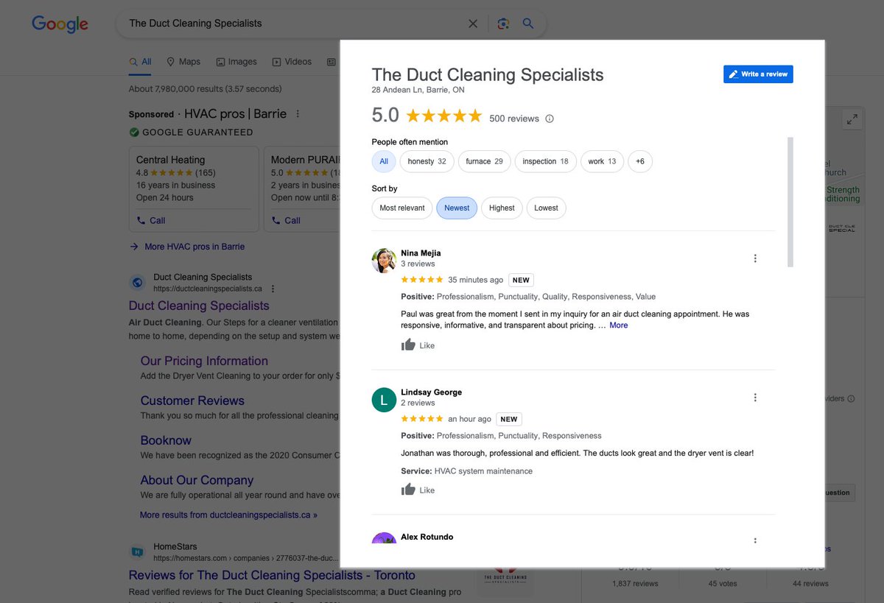Open the options menu for Alex Rotundo's review

tap(755, 540)
